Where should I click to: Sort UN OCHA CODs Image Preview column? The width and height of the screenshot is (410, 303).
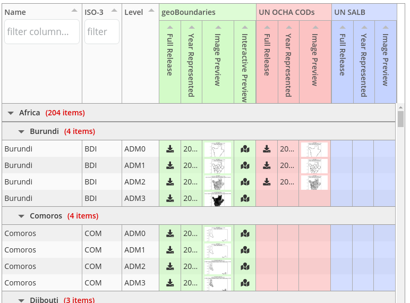pyautogui.click(x=315, y=27)
